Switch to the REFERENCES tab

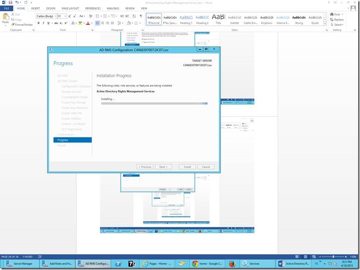(93, 8)
